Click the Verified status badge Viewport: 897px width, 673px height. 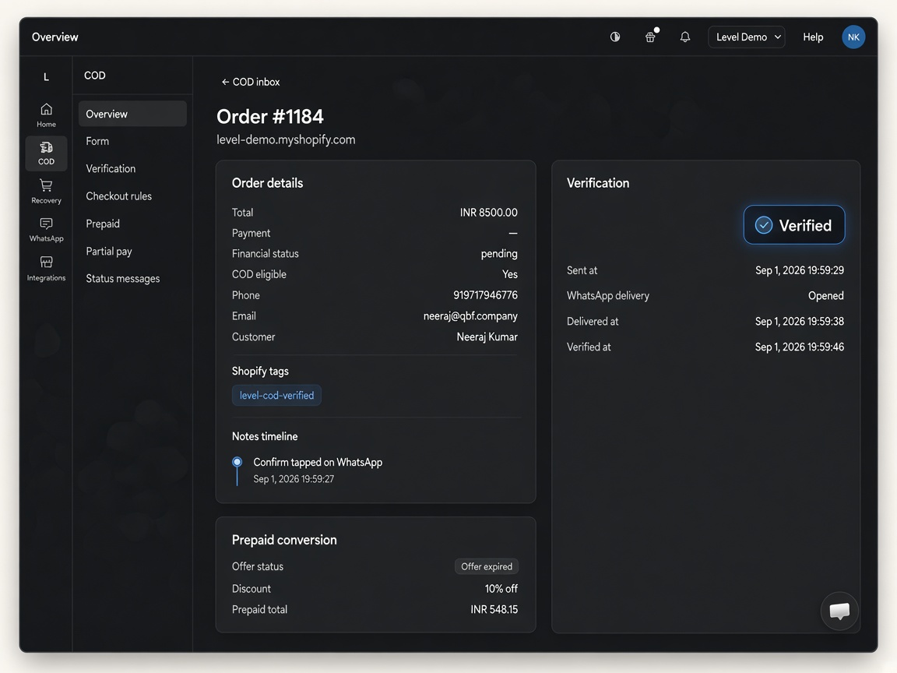tap(794, 225)
